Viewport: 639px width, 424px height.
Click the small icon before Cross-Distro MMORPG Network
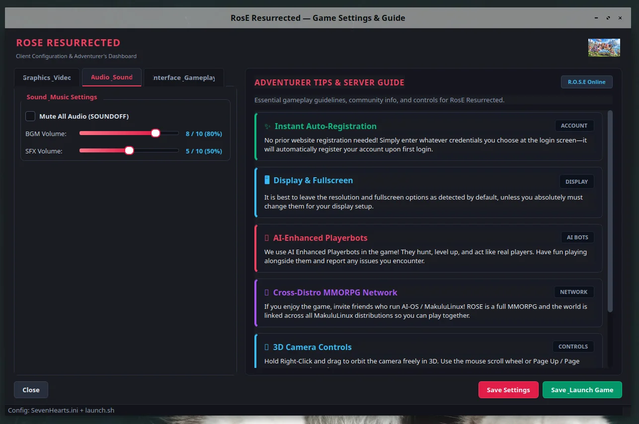coord(267,293)
